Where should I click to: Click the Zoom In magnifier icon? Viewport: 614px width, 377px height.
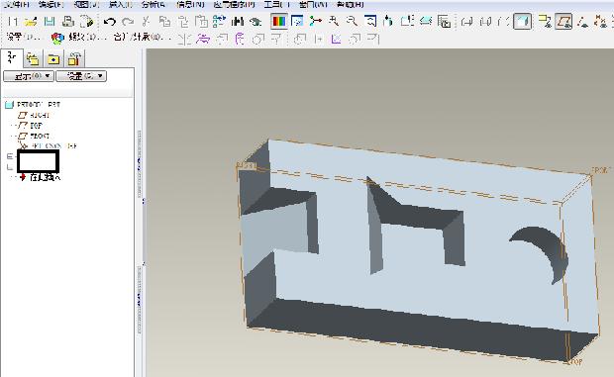(334, 21)
